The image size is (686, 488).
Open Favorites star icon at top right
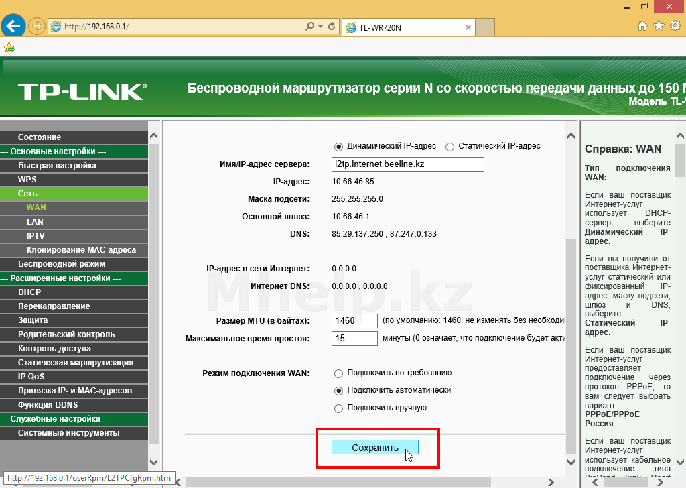[659, 26]
